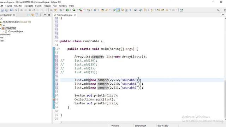Close the Comprable.java editor tab
The height and width of the screenshot is (127, 226).
[75, 15]
